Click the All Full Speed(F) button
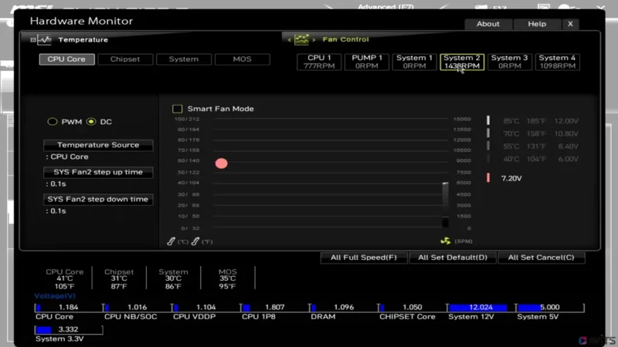Viewport: 618px width, 347px height. [363, 258]
